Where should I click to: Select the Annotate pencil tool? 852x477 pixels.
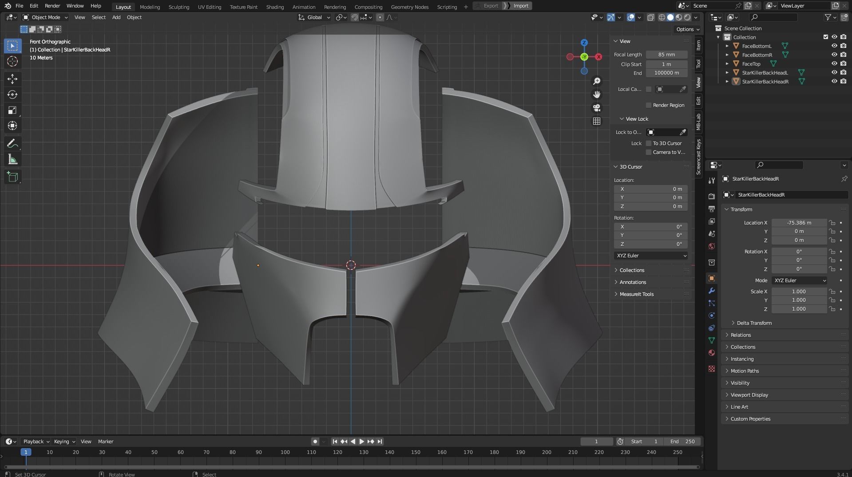[x=12, y=143]
